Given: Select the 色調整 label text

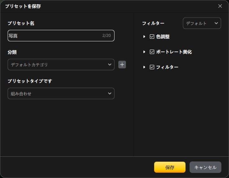Looking at the screenshot, I should (x=163, y=37).
